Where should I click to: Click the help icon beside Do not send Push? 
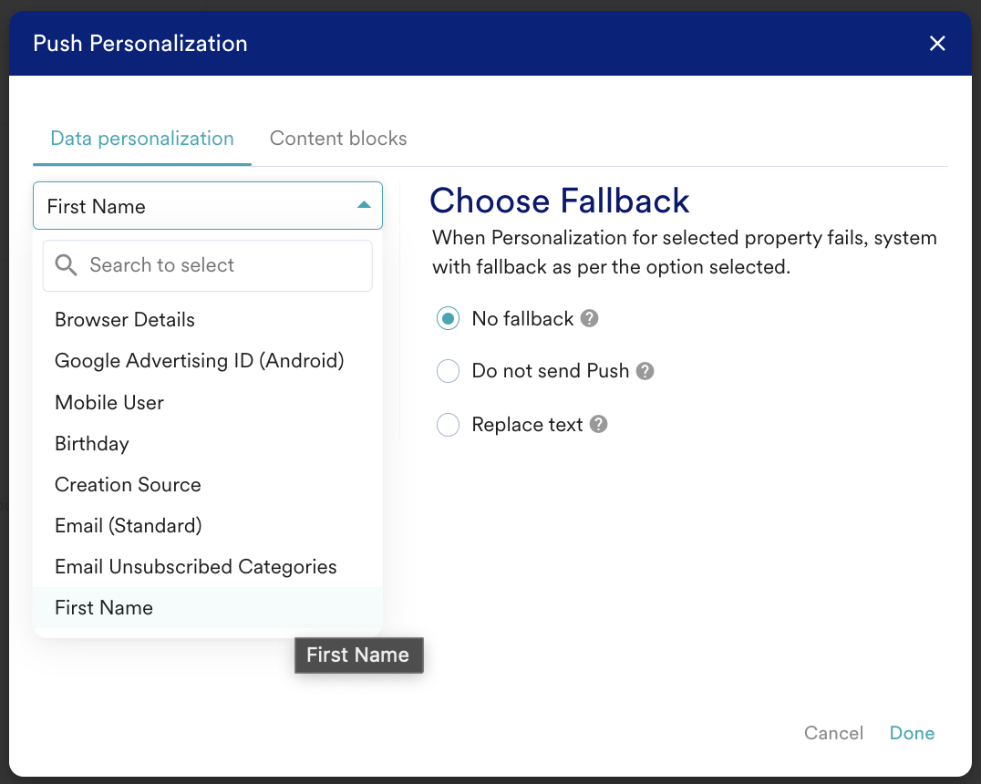pyautogui.click(x=645, y=371)
